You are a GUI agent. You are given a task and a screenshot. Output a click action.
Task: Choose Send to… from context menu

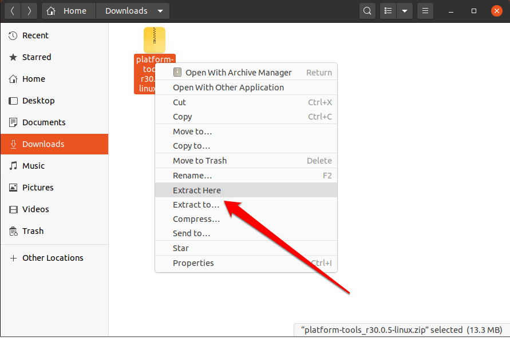pos(246,233)
